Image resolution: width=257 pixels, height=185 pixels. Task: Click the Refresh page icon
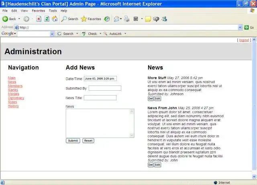point(47,19)
